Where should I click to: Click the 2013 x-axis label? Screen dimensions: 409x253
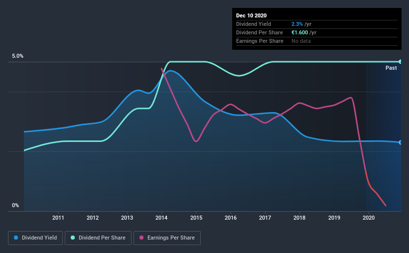(127, 218)
